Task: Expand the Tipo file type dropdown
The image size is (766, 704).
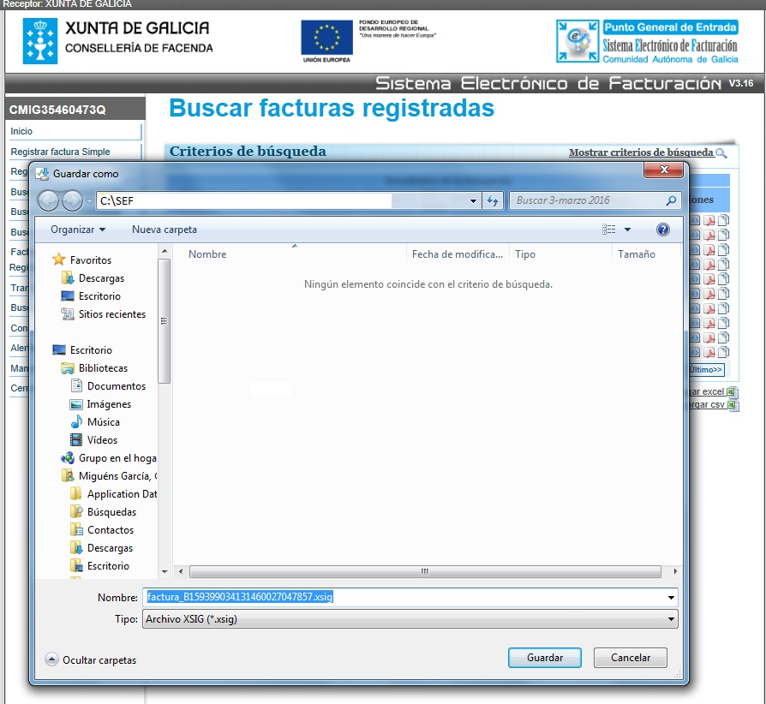Action: pyautogui.click(x=670, y=618)
